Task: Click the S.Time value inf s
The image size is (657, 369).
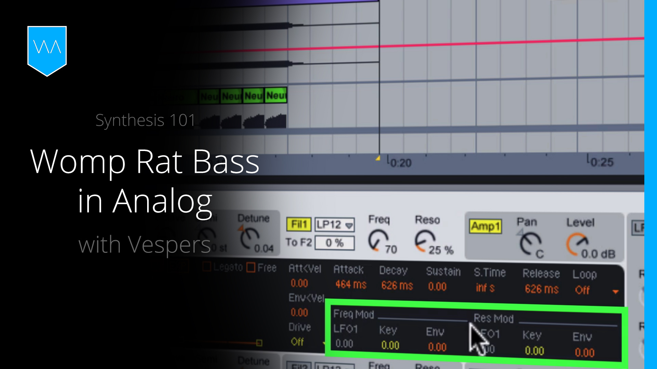Action: point(485,288)
